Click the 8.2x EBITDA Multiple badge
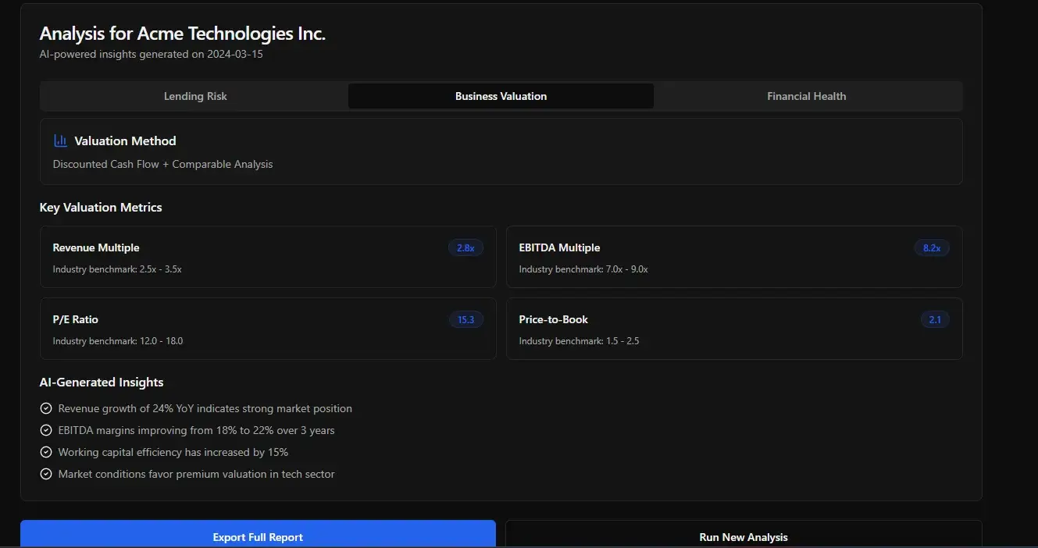Screen dimensions: 1038x548 932,247
